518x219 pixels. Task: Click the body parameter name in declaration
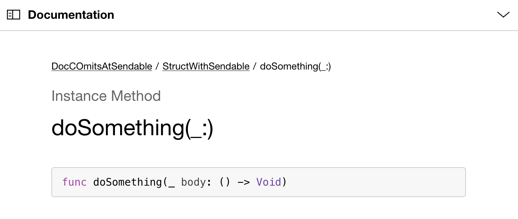pos(194,182)
